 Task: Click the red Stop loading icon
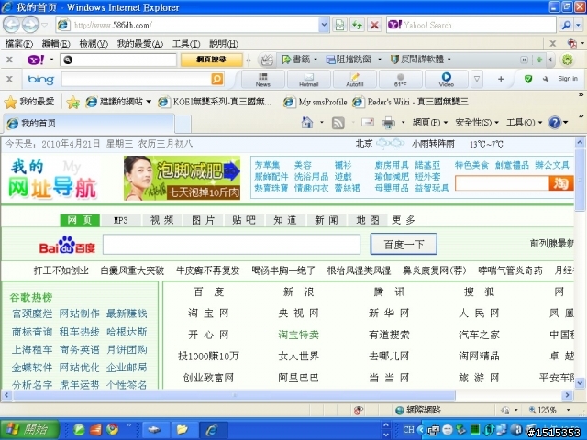tap(374, 25)
